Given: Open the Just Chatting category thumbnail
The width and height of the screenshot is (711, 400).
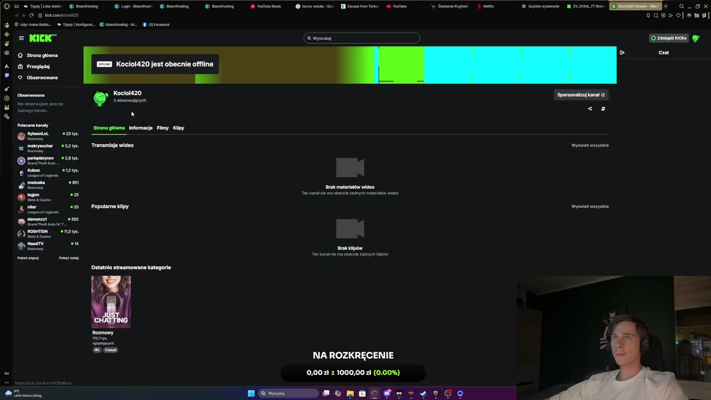Looking at the screenshot, I should point(111,302).
